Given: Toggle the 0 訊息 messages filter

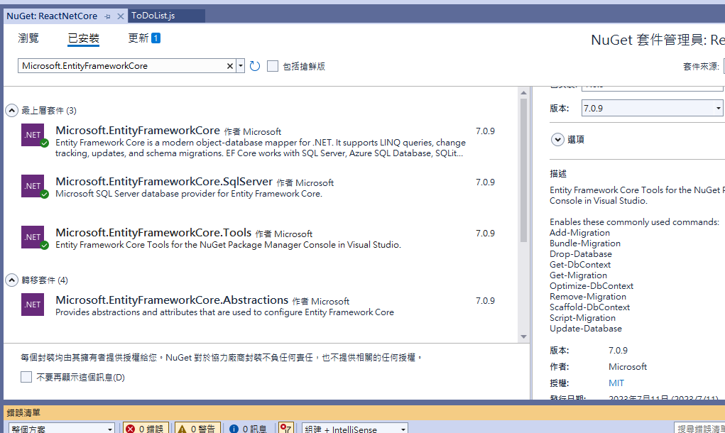Looking at the screenshot, I should 249,429.
